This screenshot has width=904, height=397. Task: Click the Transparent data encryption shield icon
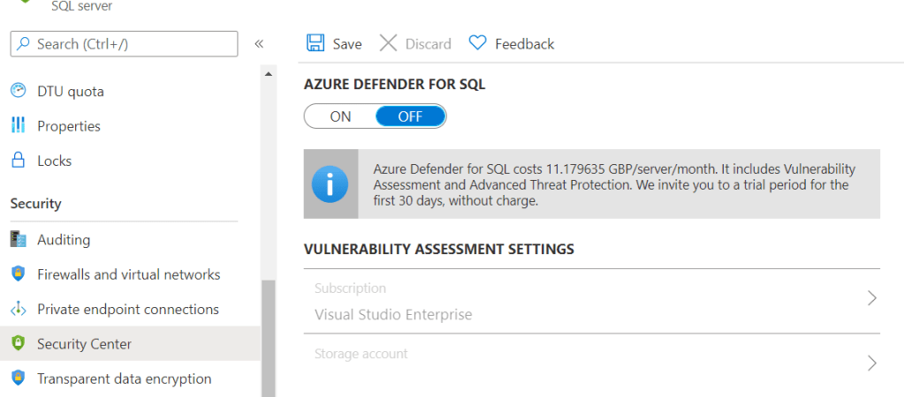(x=19, y=378)
